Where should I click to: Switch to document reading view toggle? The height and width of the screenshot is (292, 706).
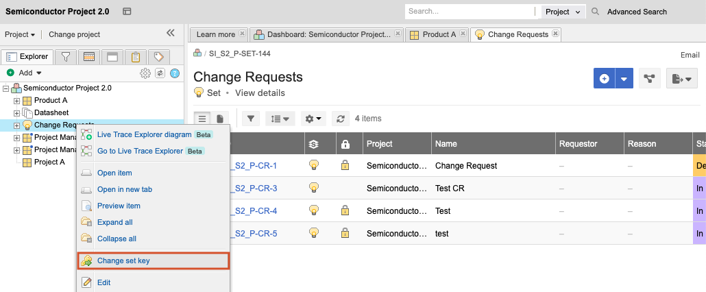(220, 119)
